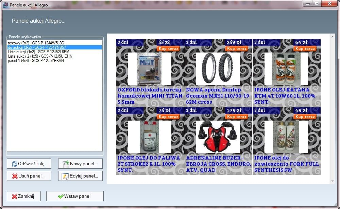Screen dimensions: 340x209
Task: Click the red X icon on Zamknij
Action: [15, 196]
